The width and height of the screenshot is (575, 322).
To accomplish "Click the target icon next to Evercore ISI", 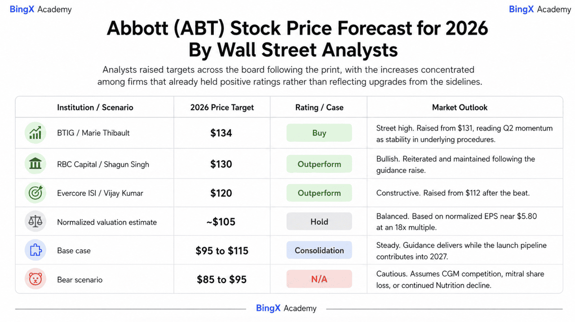I will (x=35, y=193).
